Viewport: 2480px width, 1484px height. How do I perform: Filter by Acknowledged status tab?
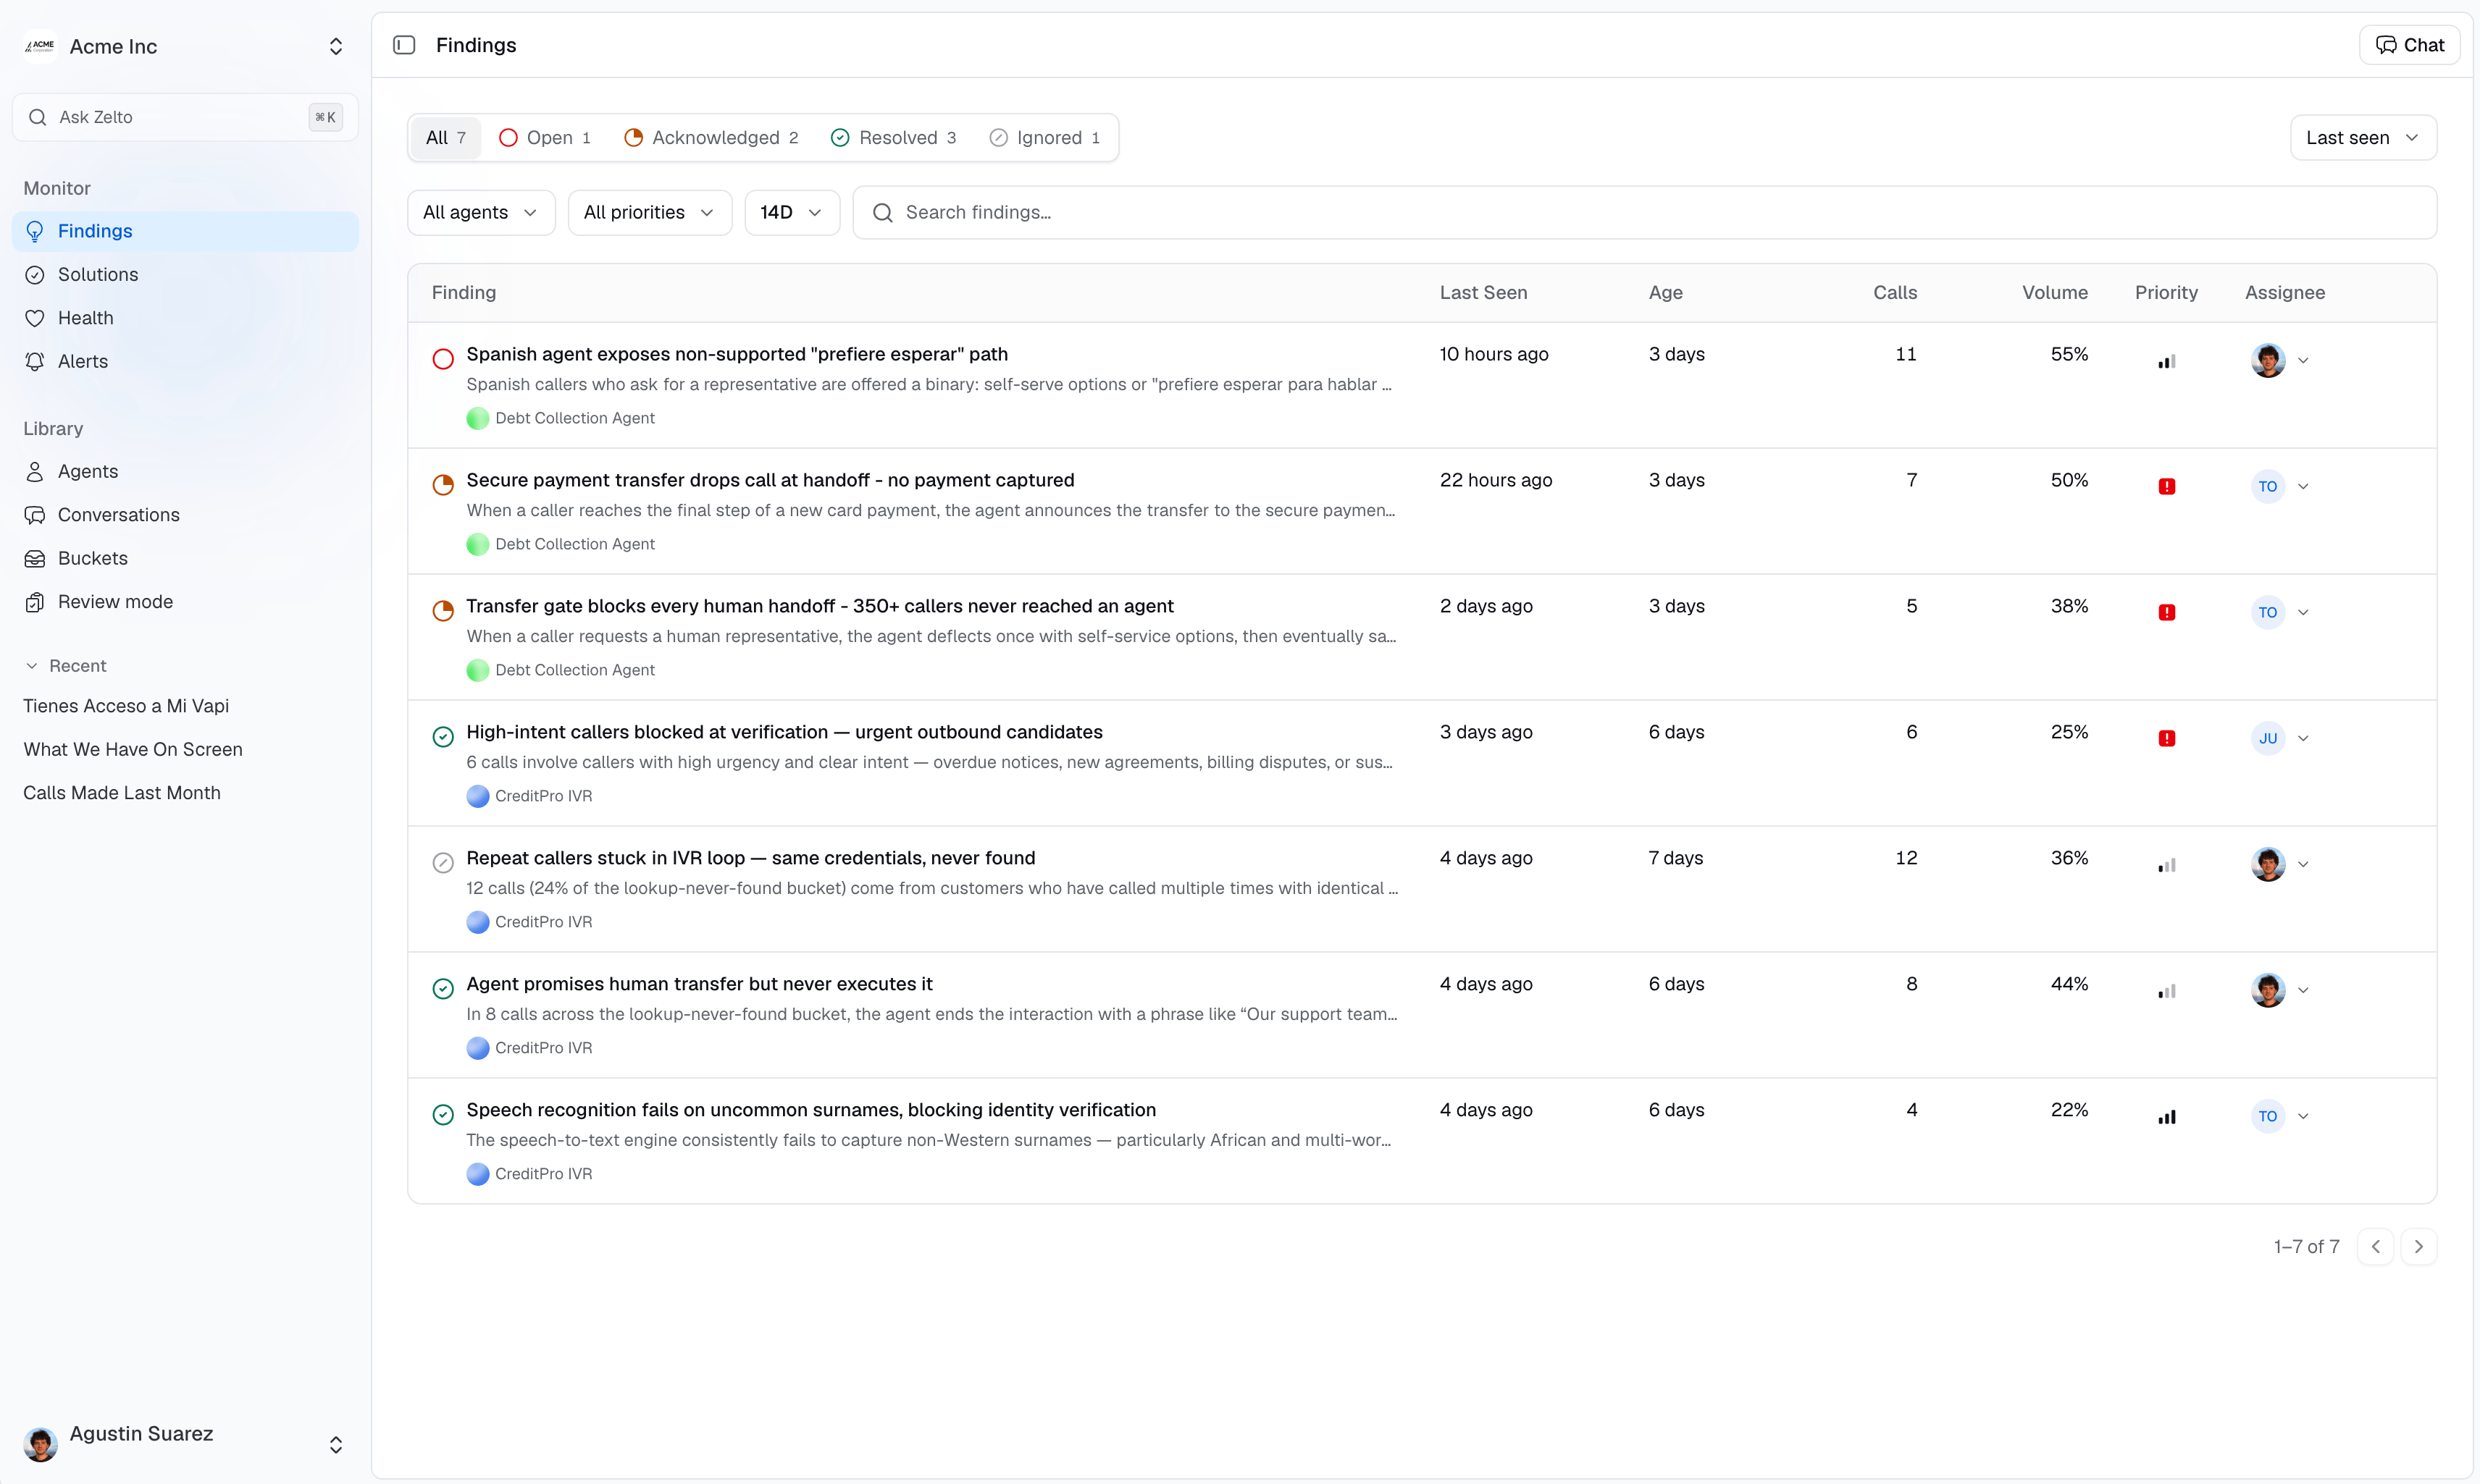(x=711, y=138)
